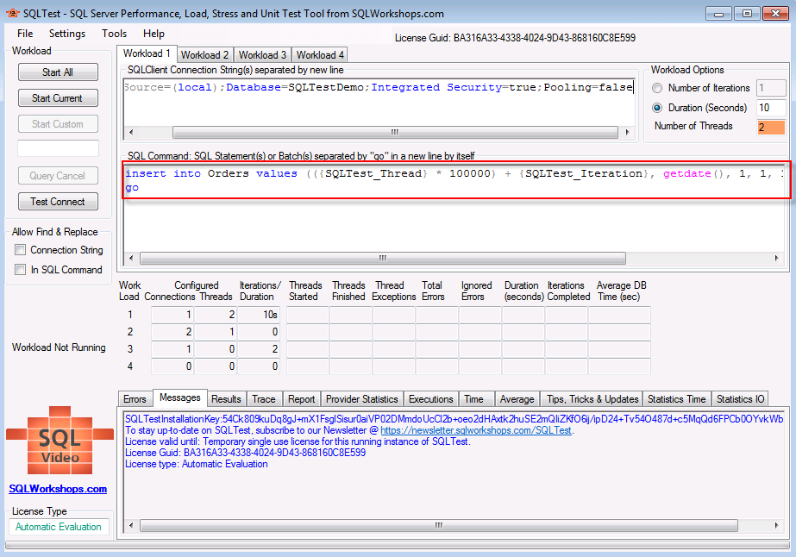Click the Number of Threads input field
This screenshot has width=796, height=557.
[x=771, y=127]
